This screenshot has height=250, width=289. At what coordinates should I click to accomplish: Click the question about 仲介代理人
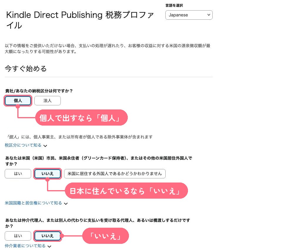pos(98,223)
